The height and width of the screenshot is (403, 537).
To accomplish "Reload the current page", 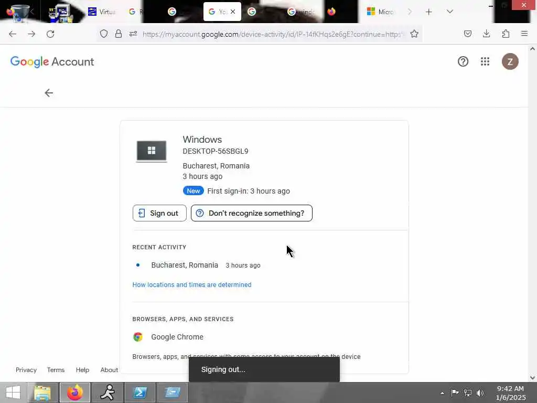I will tap(50, 34).
